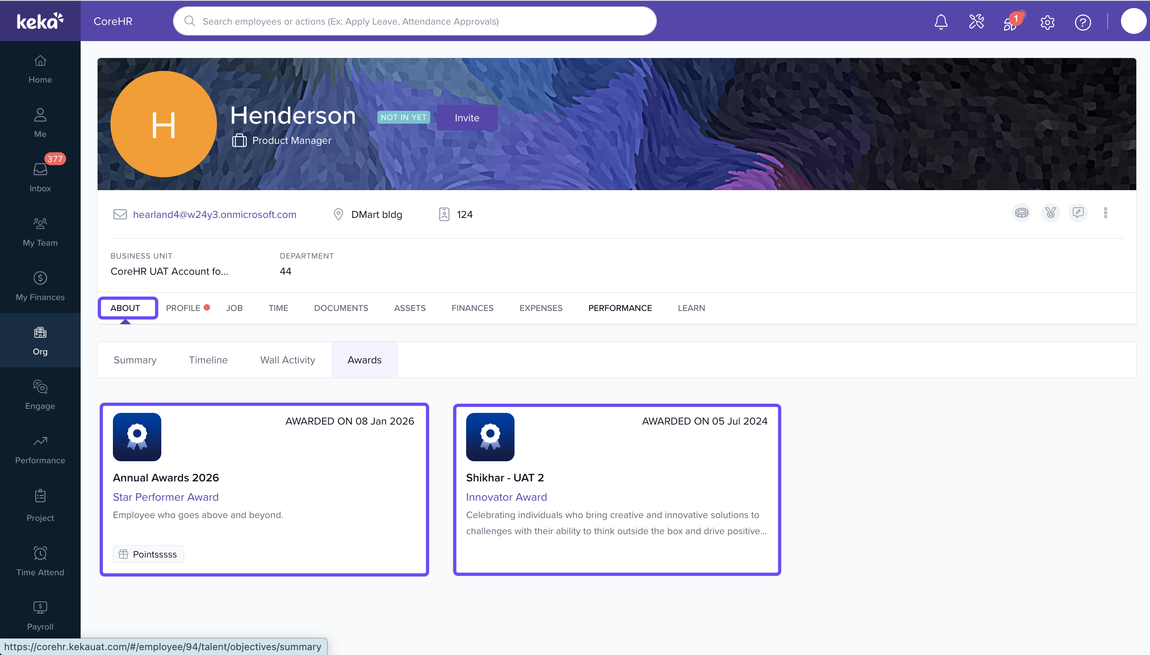Viewport: 1150px width, 655px height.
Task: Click the user avatar in top bar
Action: point(1133,21)
